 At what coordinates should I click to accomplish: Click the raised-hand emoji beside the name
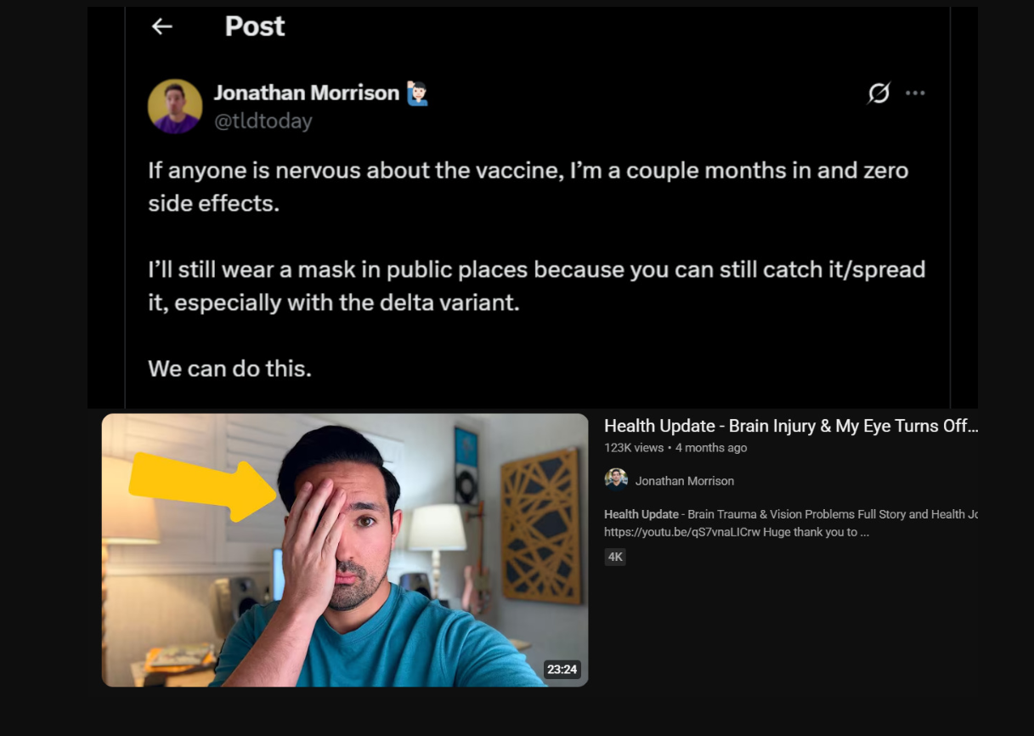tap(417, 93)
